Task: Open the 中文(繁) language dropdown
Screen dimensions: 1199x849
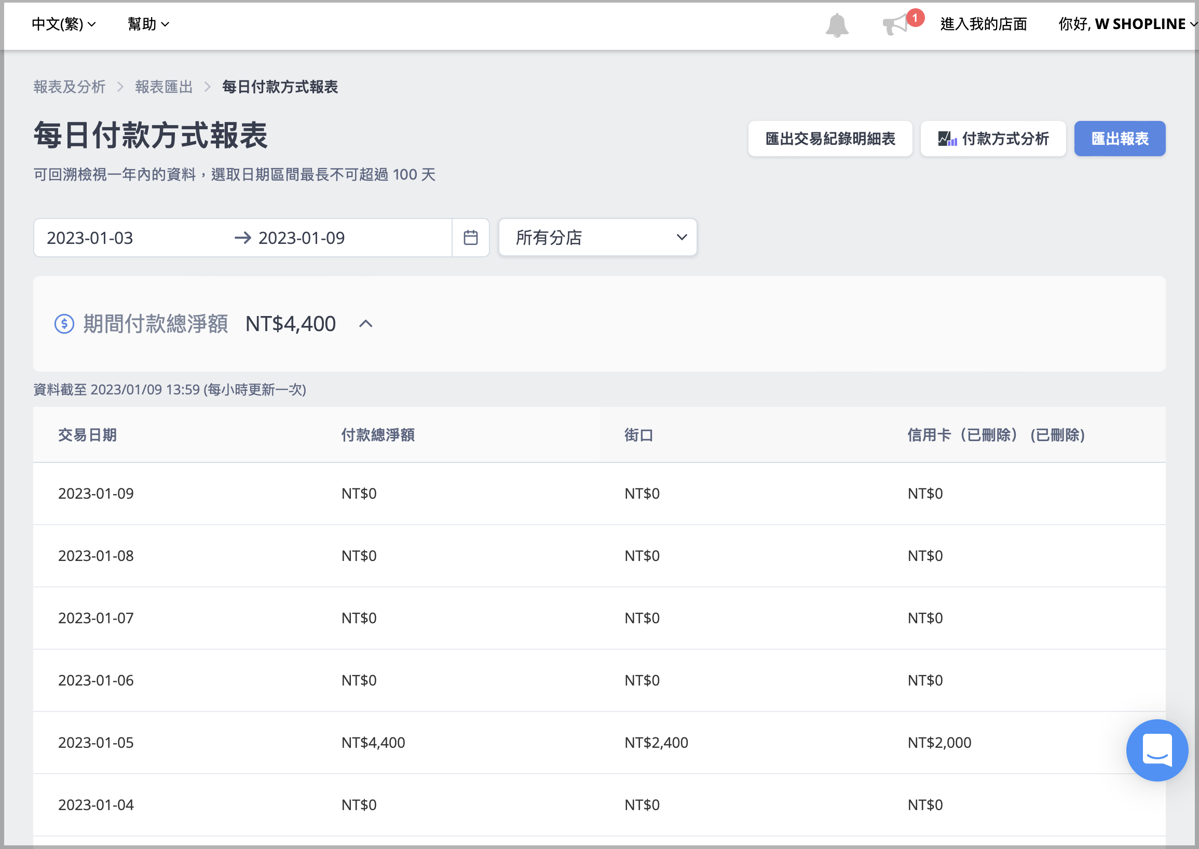Action: [64, 24]
